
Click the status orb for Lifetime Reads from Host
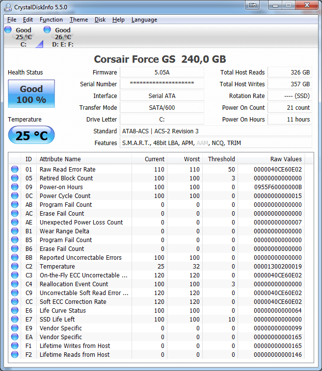(15, 354)
